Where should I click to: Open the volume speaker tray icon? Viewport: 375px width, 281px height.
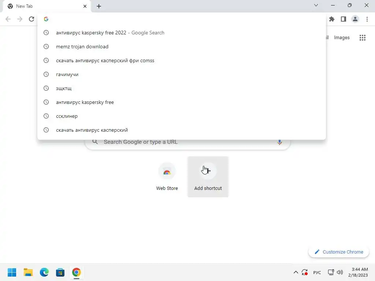[x=340, y=272]
